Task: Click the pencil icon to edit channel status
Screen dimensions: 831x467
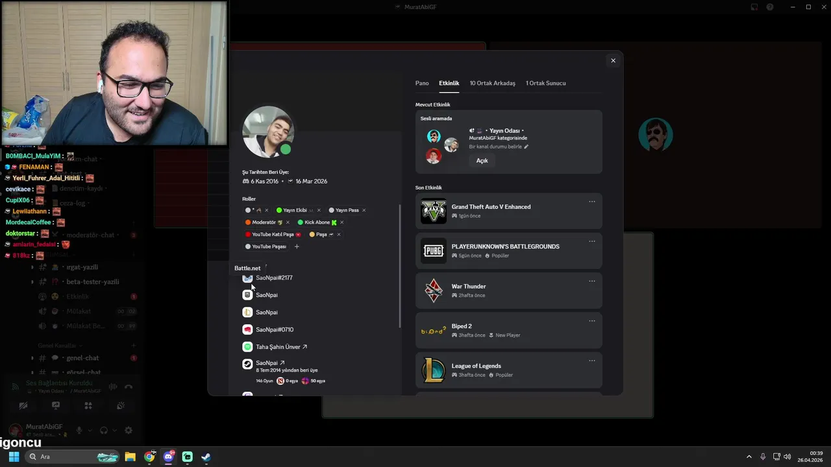Action: click(527, 147)
